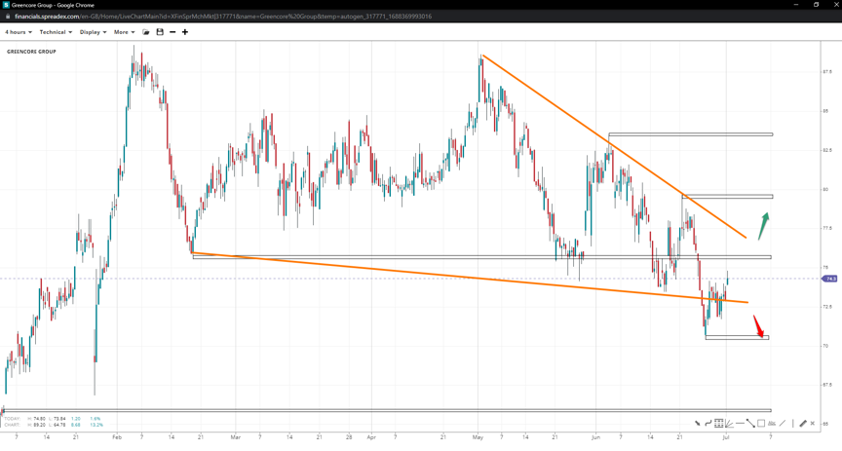Select the arrow drawing tool
This screenshot has width=842, height=451.
point(697,424)
